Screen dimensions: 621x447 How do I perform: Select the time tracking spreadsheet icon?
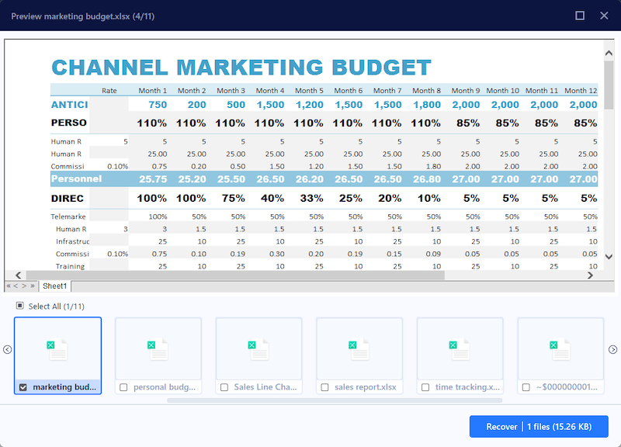pos(460,349)
